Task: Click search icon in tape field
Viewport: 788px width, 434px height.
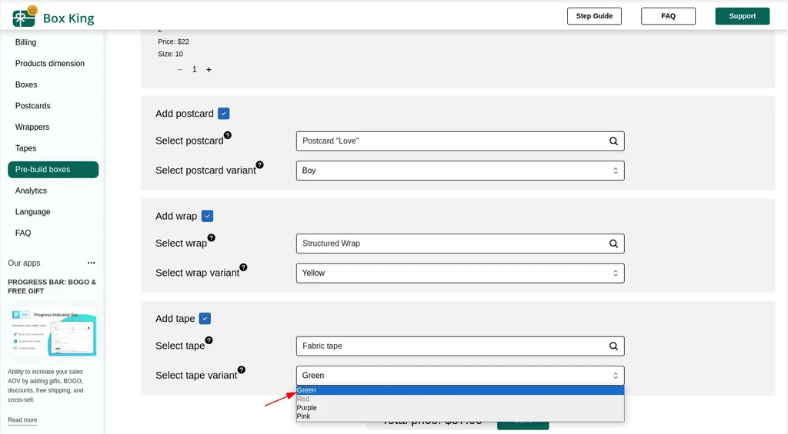Action: point(613,346)
